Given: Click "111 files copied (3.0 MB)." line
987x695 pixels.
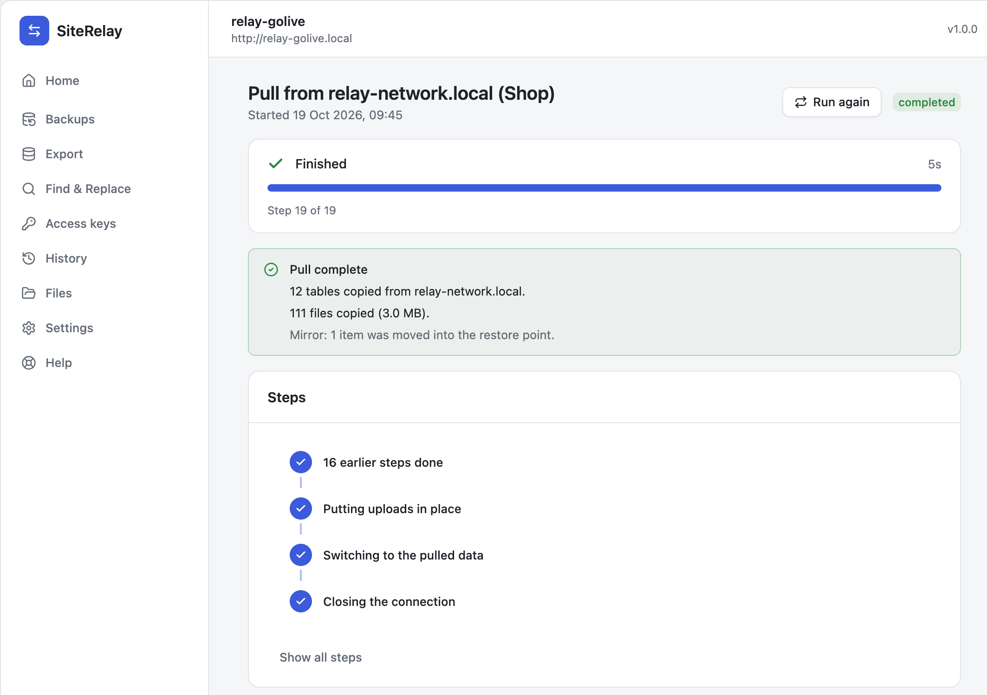Looking at the screenshot, I should (x=359, y=313).
